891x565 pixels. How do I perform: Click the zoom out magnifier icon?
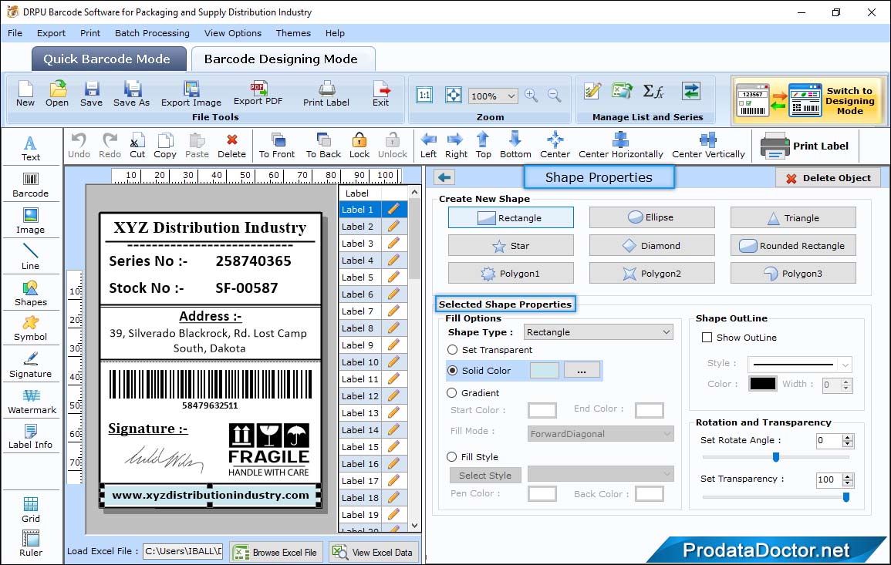click(555, 96)
